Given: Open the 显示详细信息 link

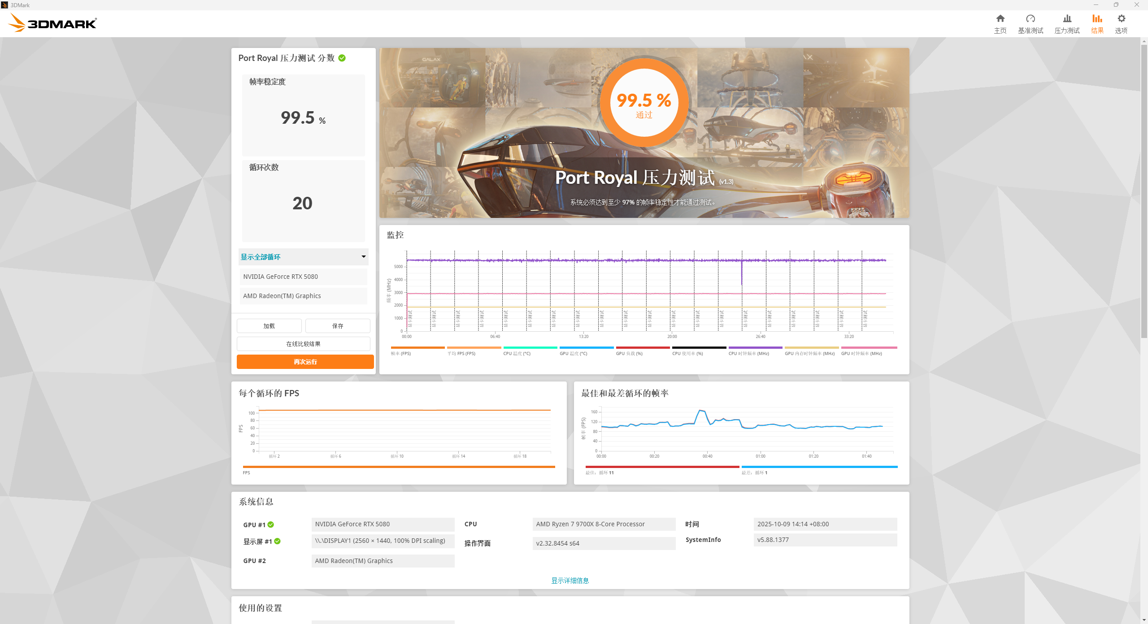Looking at the screenshot, I should (x=570, y=581).
